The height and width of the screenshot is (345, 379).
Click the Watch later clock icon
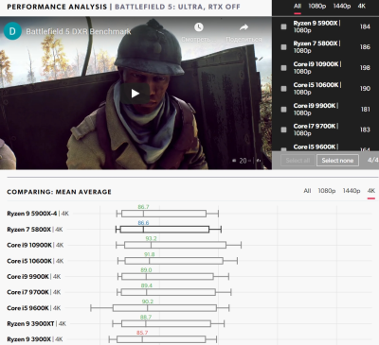[x=199, y=27]
